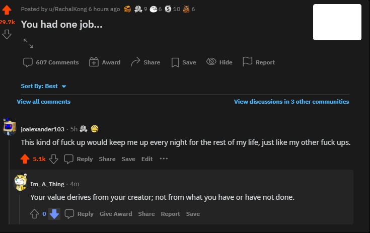Screen dimensions: 370x233
Task: Open the post thumbnail image
Action: click(x=337, y=22)
